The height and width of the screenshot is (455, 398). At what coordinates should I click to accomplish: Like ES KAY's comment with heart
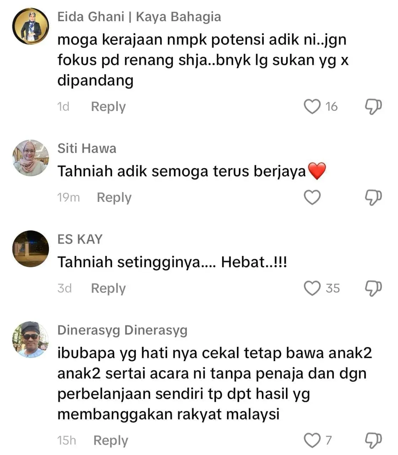312,288
